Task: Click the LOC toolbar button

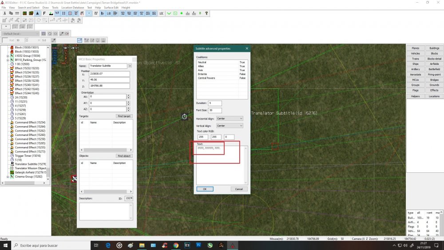Action: click(x=161, y=13)
